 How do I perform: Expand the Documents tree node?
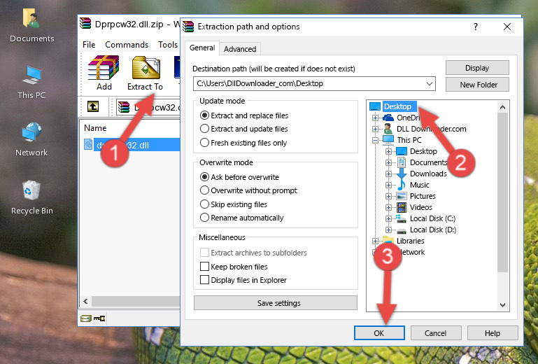tap(388, 163)
